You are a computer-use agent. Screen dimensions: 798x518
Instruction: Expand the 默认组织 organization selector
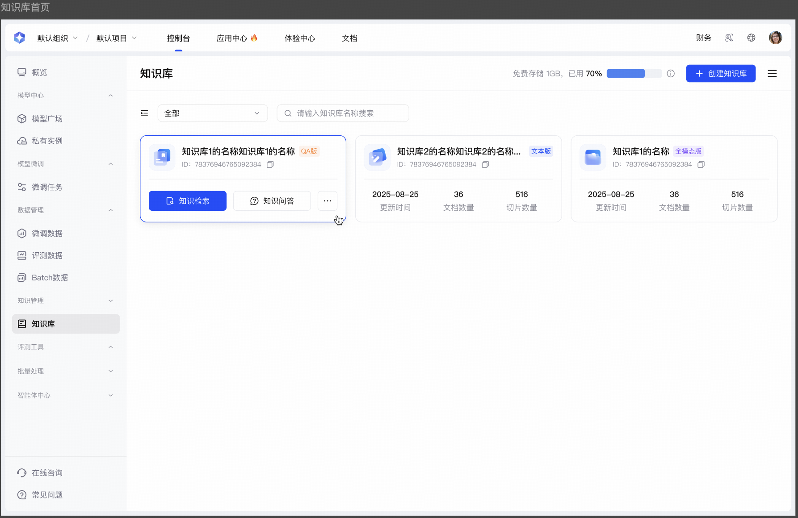(57, 38)
